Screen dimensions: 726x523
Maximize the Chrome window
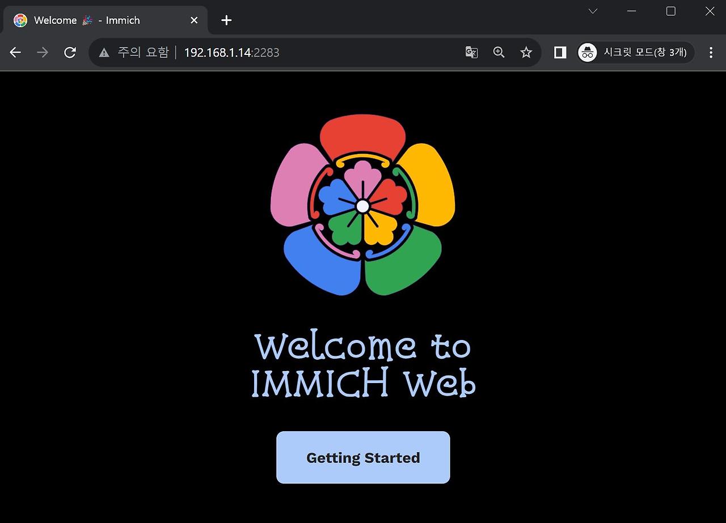[671, 11]
